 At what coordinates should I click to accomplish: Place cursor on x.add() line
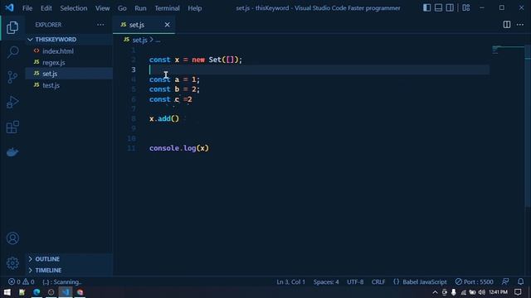click(164, 118)
